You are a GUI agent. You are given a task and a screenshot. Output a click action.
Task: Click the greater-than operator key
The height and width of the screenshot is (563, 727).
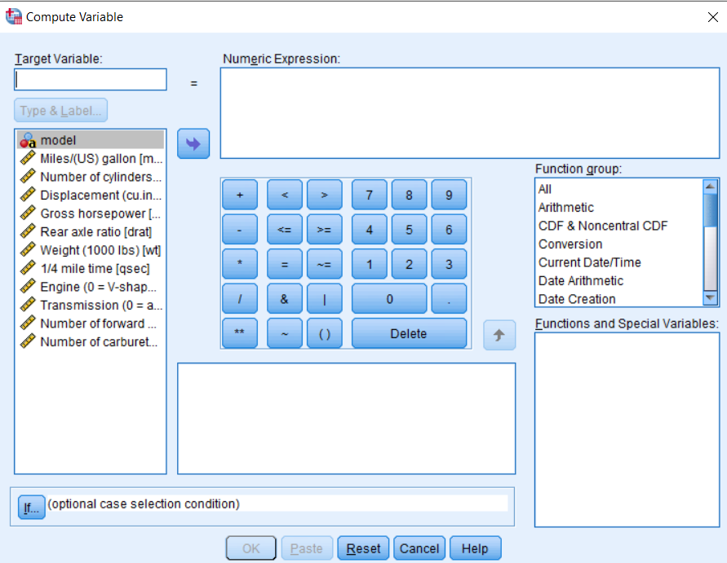click(325, 195)
